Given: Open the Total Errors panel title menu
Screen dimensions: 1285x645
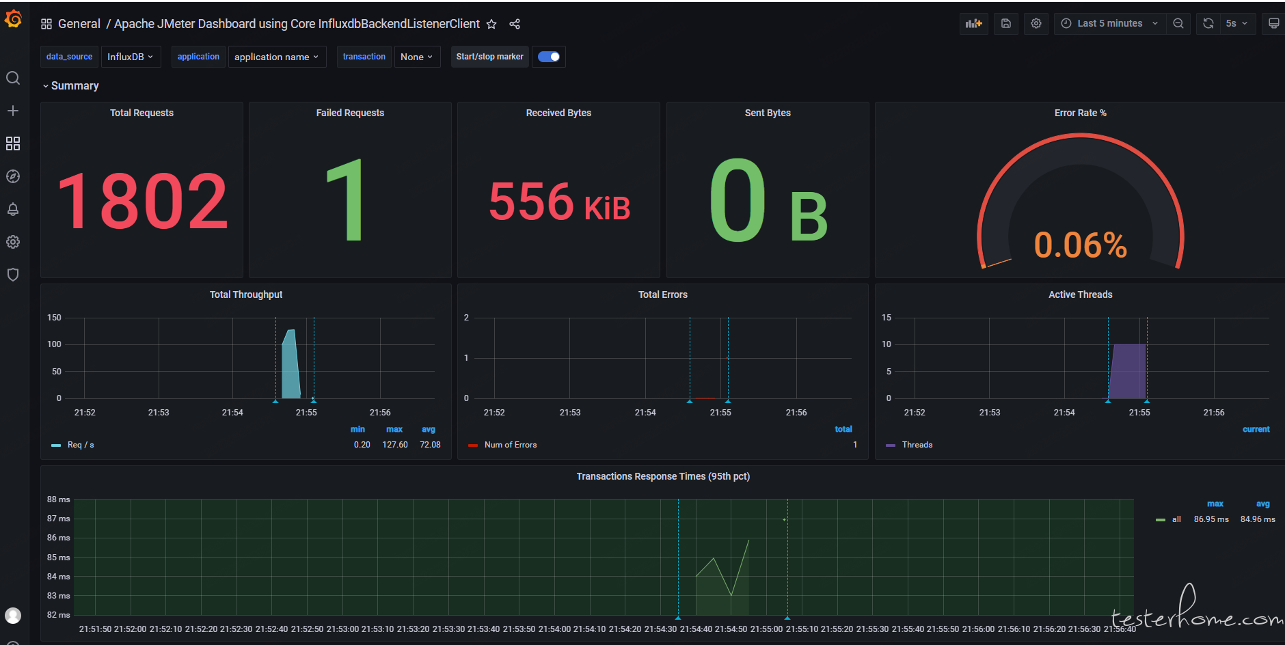Looking at the screenshot, I should (663, 294).
